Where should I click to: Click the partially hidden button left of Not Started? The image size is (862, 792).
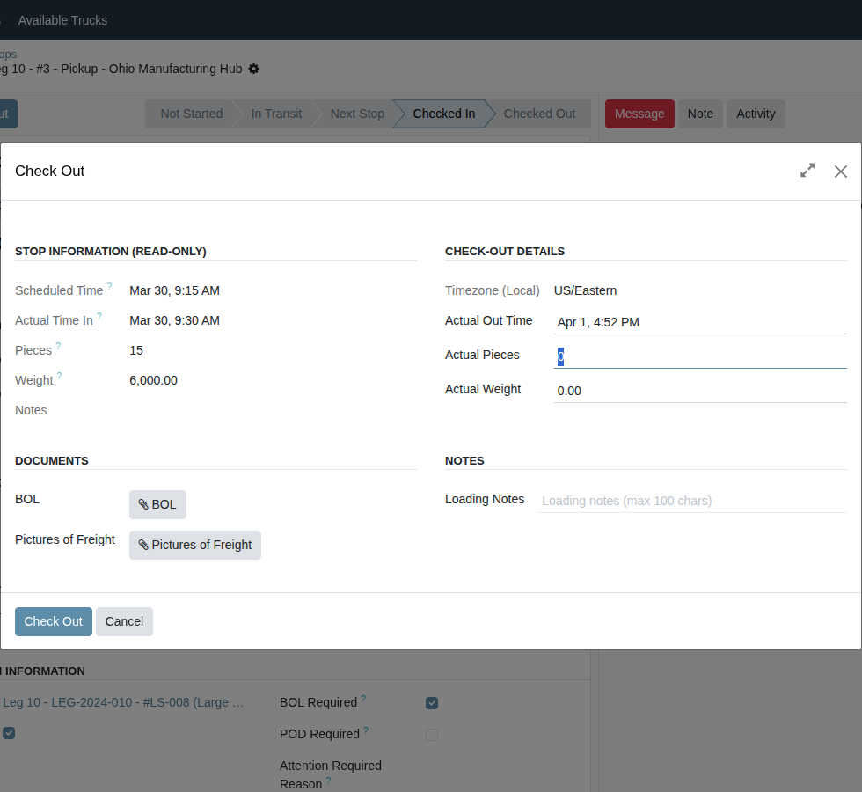tap(8, 114)
